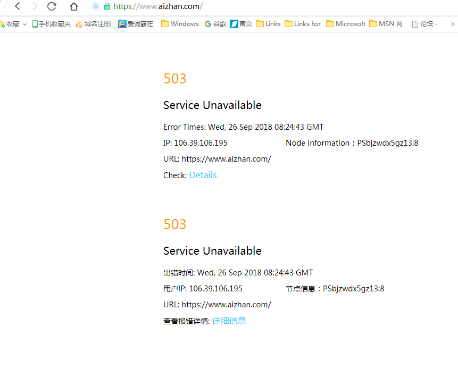Click the 详细信息 link
Viewport: 458px width, 386px height.
[x=229, y=321]
